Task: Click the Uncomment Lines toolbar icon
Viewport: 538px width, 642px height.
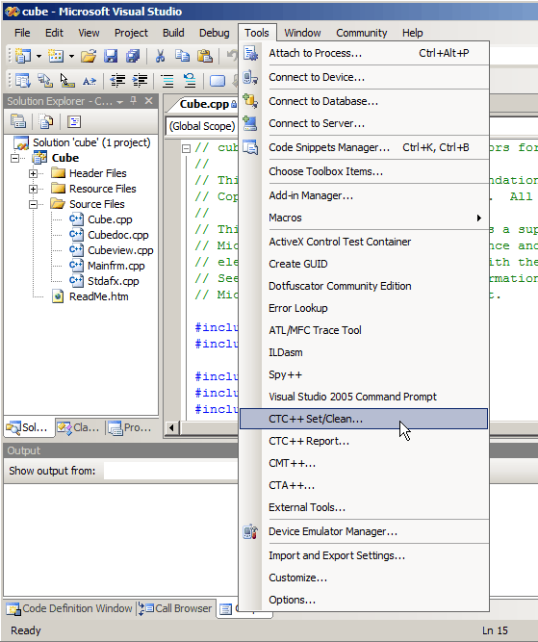Action: click(x=190, y=81)
